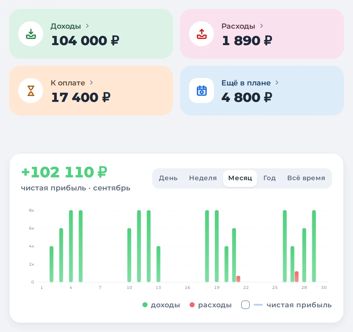Enable the чистая прибыль checkbox
This screenshot has width=353, height=332.
tap(245, 305)
